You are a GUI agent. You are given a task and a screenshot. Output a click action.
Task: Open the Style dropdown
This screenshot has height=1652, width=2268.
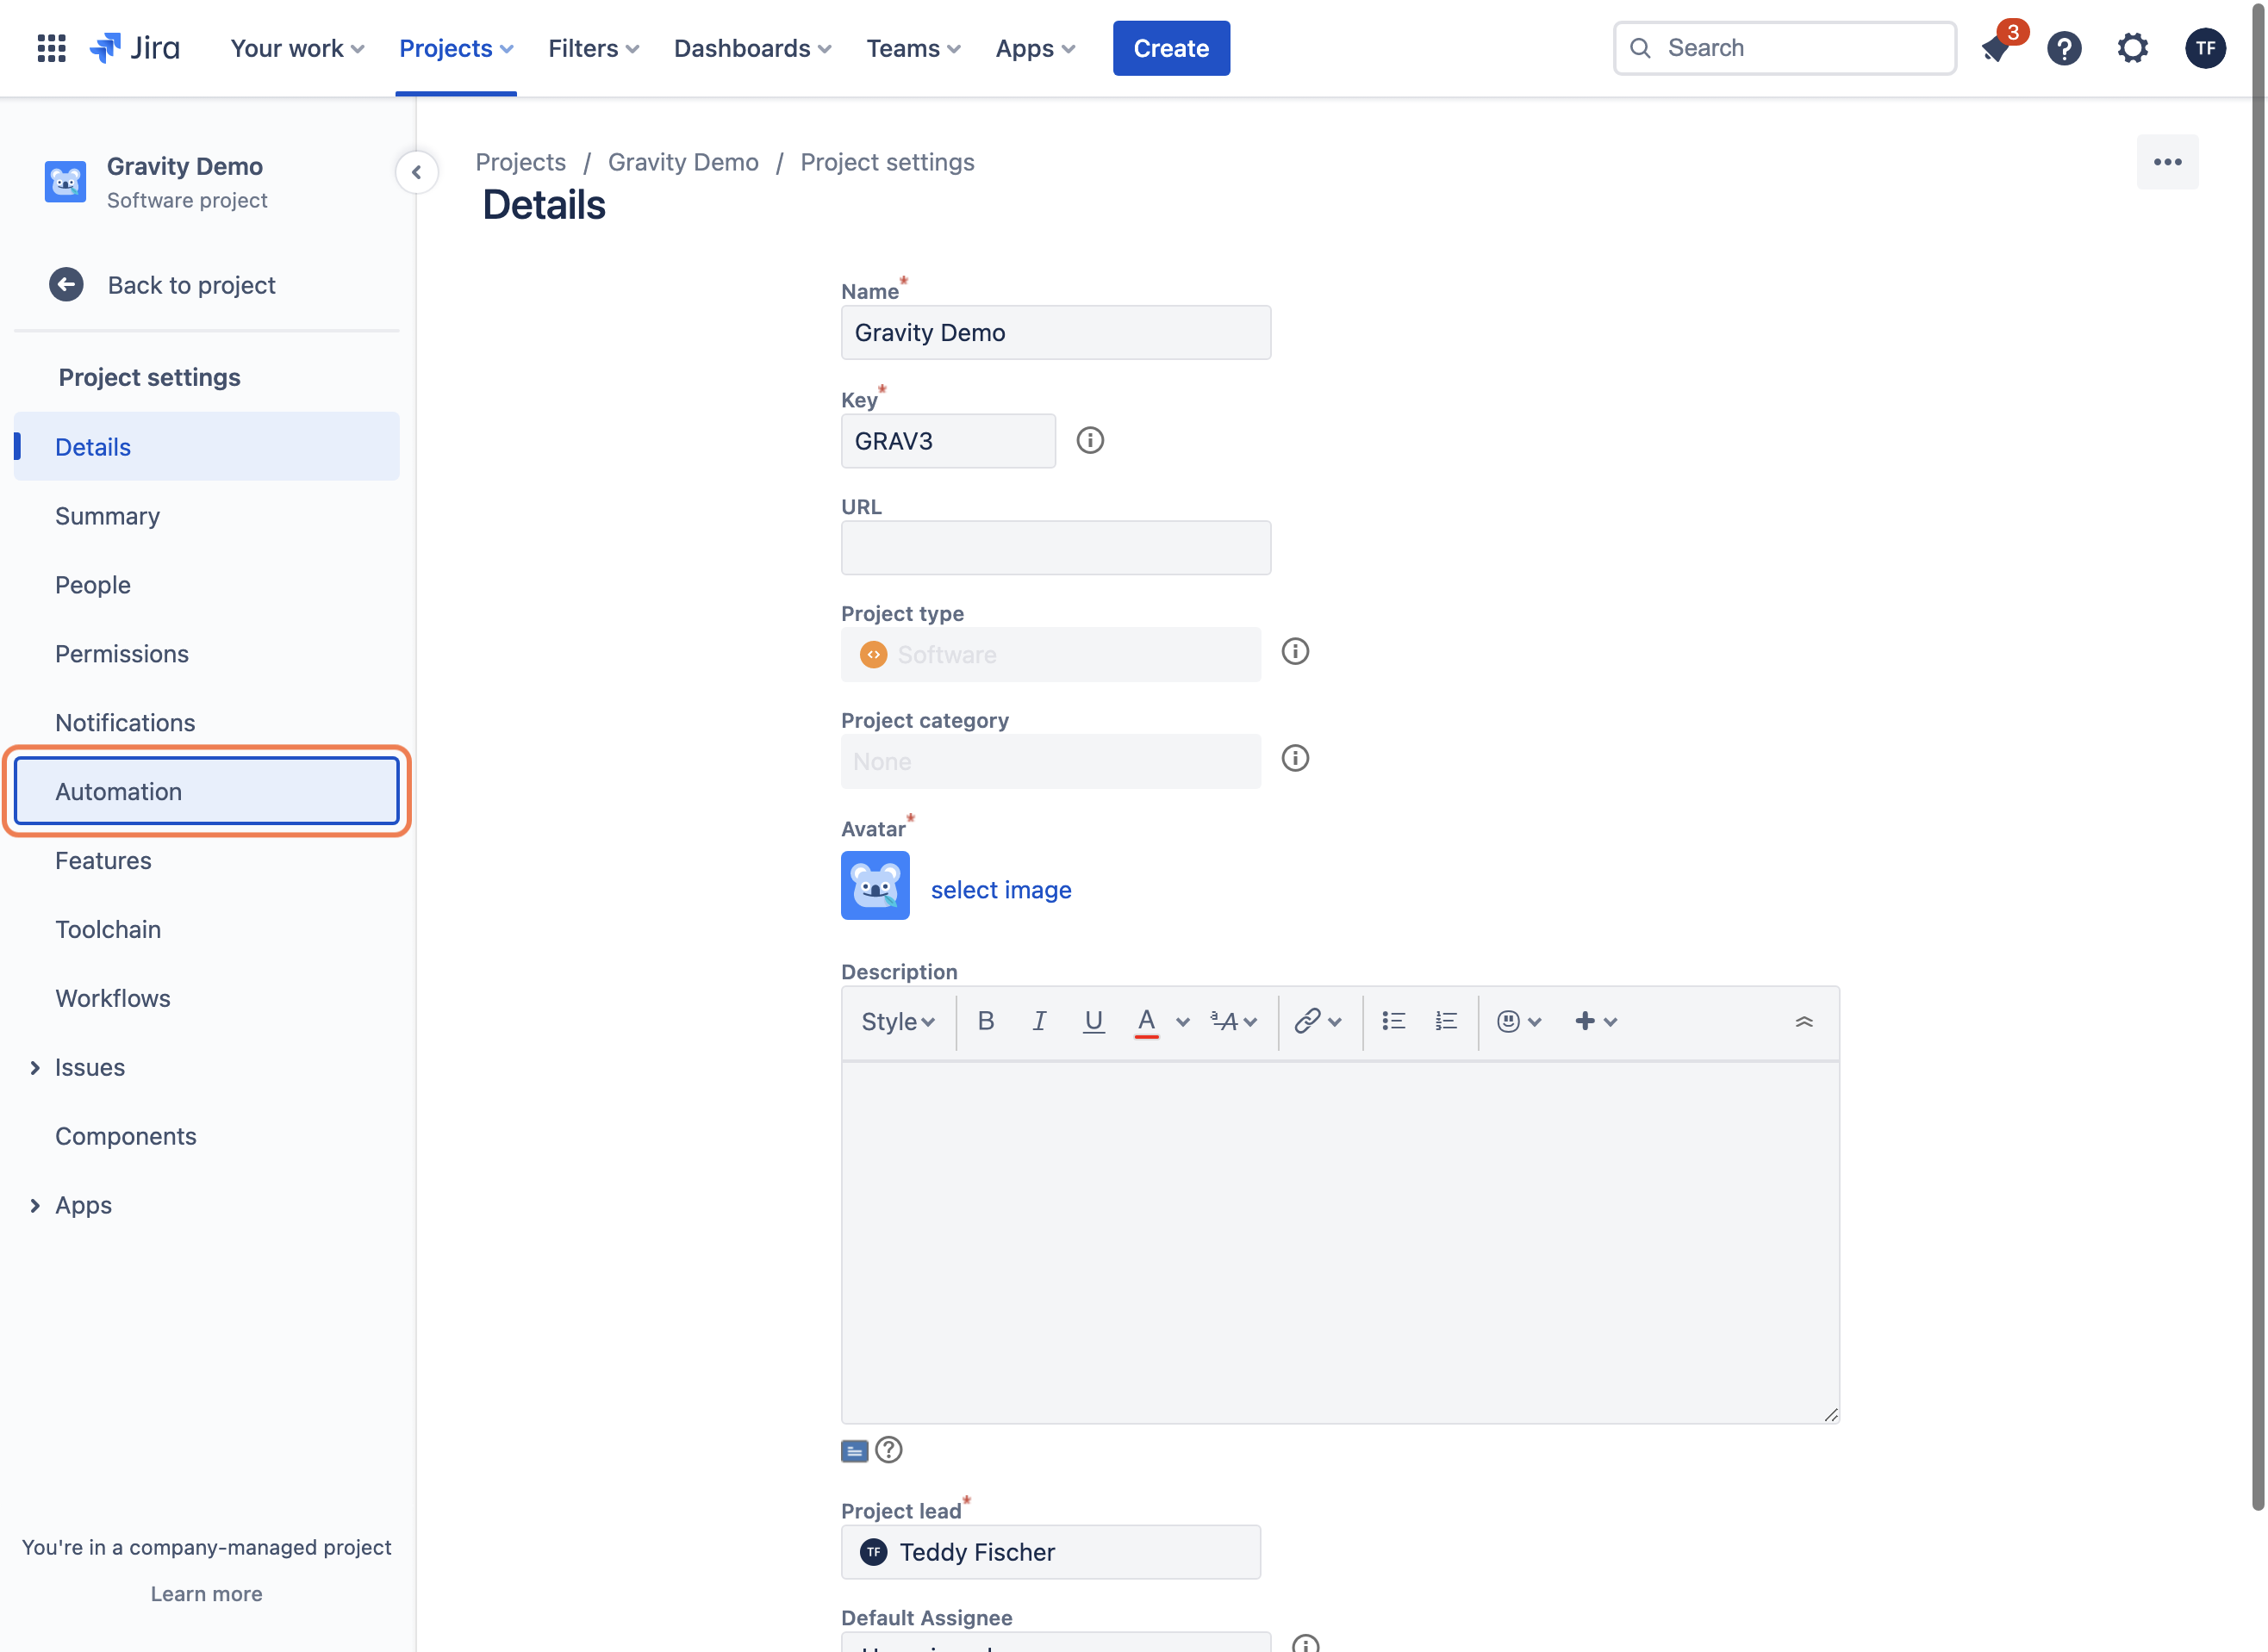[x=899, y=1022]
